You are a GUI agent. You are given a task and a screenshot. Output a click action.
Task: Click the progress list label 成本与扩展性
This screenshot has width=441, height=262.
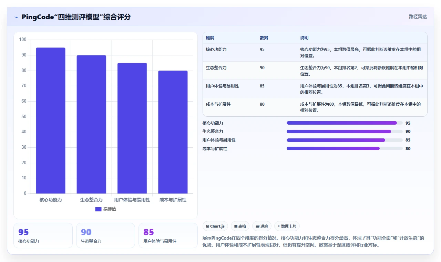point(215,149)
